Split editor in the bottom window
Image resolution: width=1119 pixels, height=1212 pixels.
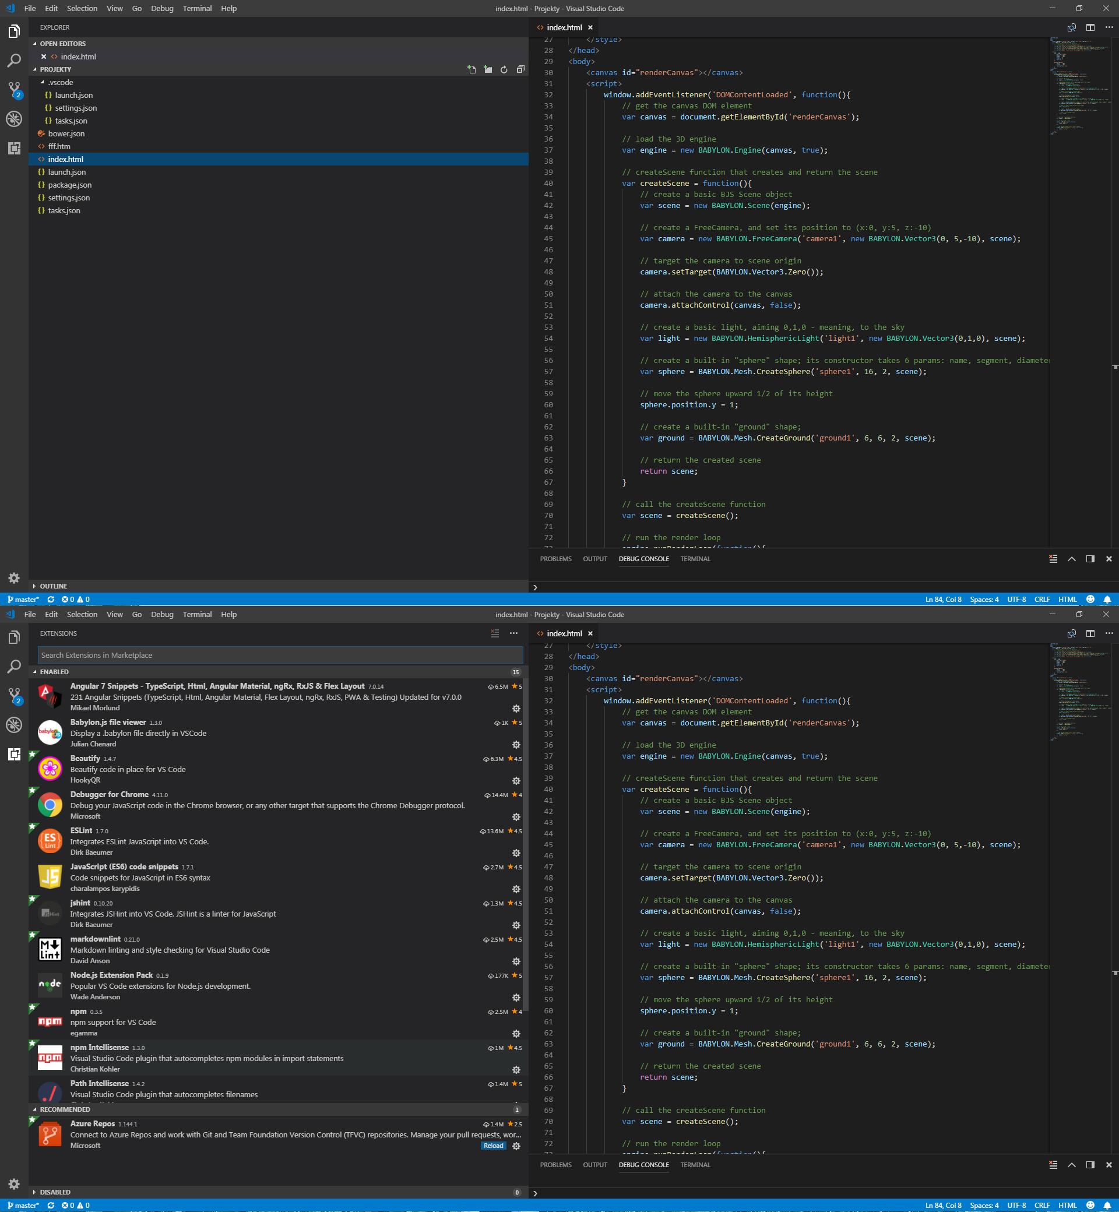(x=1090, y=633)
